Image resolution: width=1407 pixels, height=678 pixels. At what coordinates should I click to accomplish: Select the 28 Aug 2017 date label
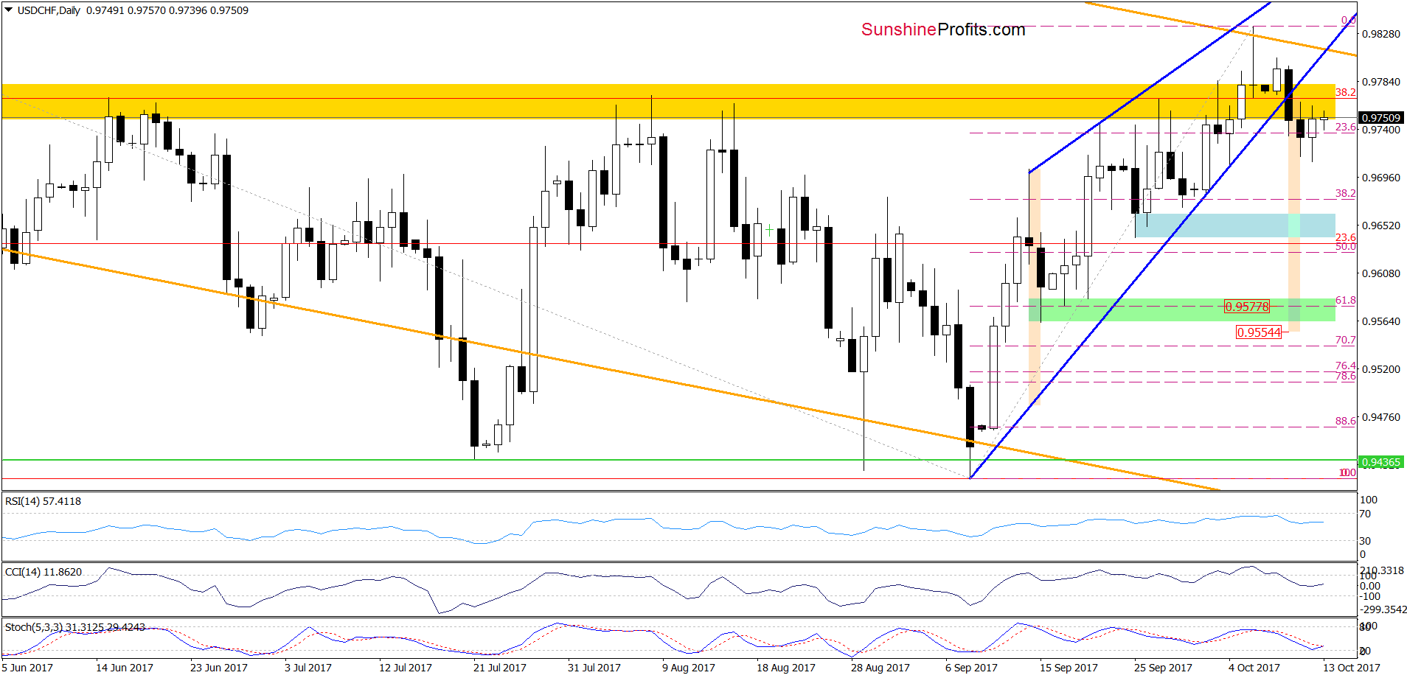coord(880,668)
